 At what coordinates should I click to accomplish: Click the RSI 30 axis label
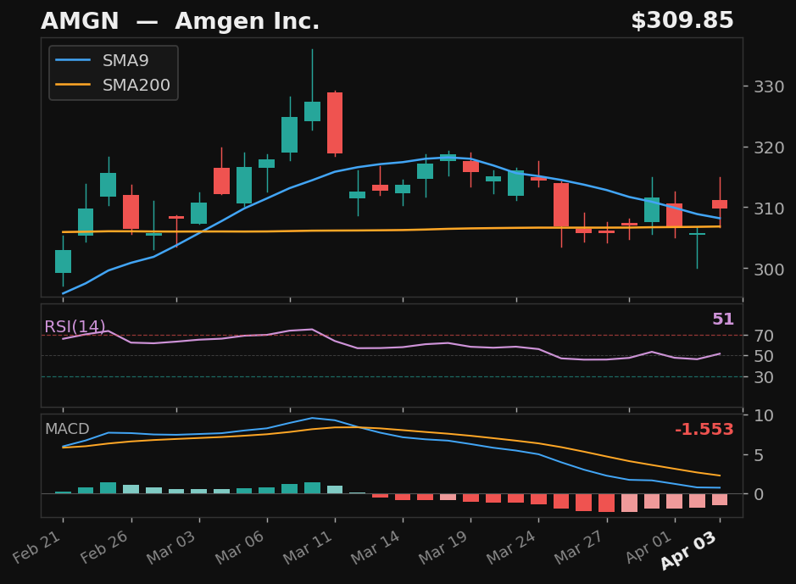[764, 377]
